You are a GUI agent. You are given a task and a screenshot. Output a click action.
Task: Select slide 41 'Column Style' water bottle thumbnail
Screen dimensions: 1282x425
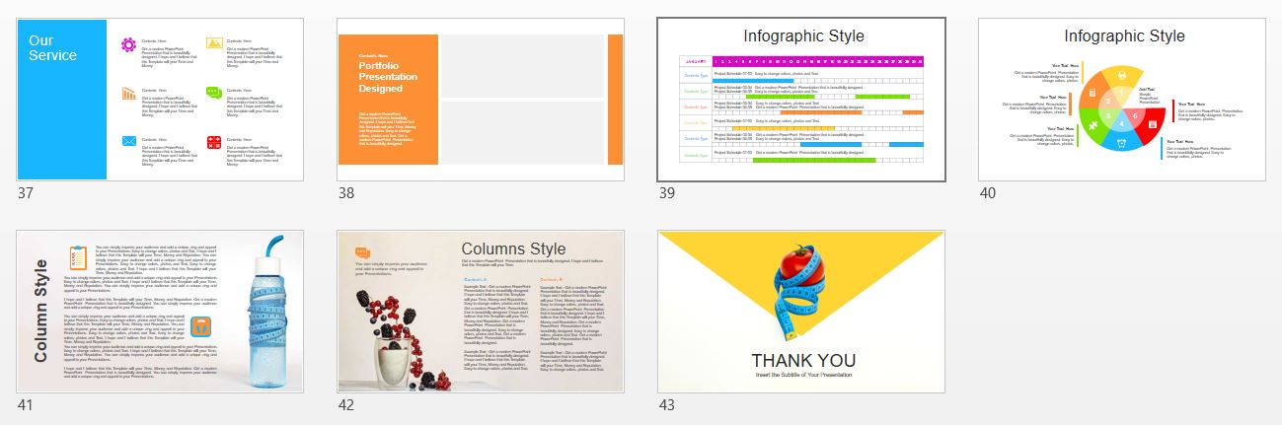pyautogui.click(x=160, y=312)
